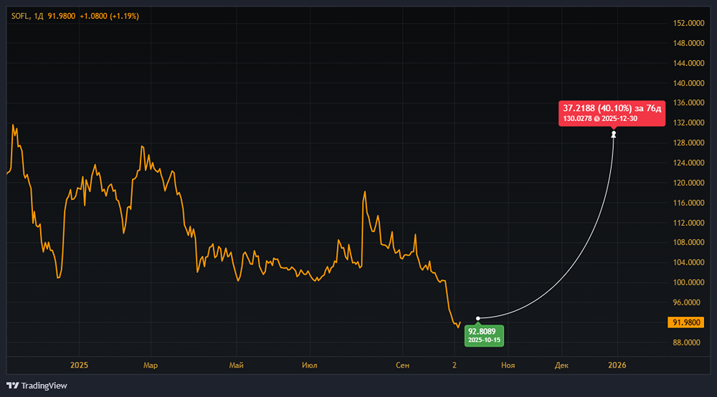Click the 116.0000 price axis label
This screenshot has height=397, width=717.
coord(688,203)
